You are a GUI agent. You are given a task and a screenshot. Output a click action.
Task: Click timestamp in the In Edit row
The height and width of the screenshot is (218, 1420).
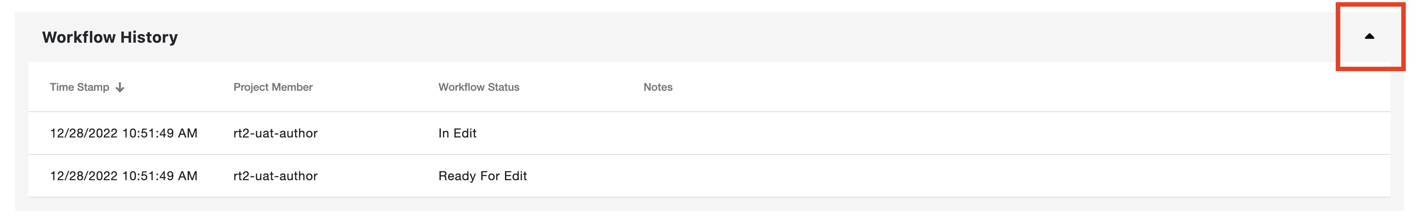coord(123,133)
